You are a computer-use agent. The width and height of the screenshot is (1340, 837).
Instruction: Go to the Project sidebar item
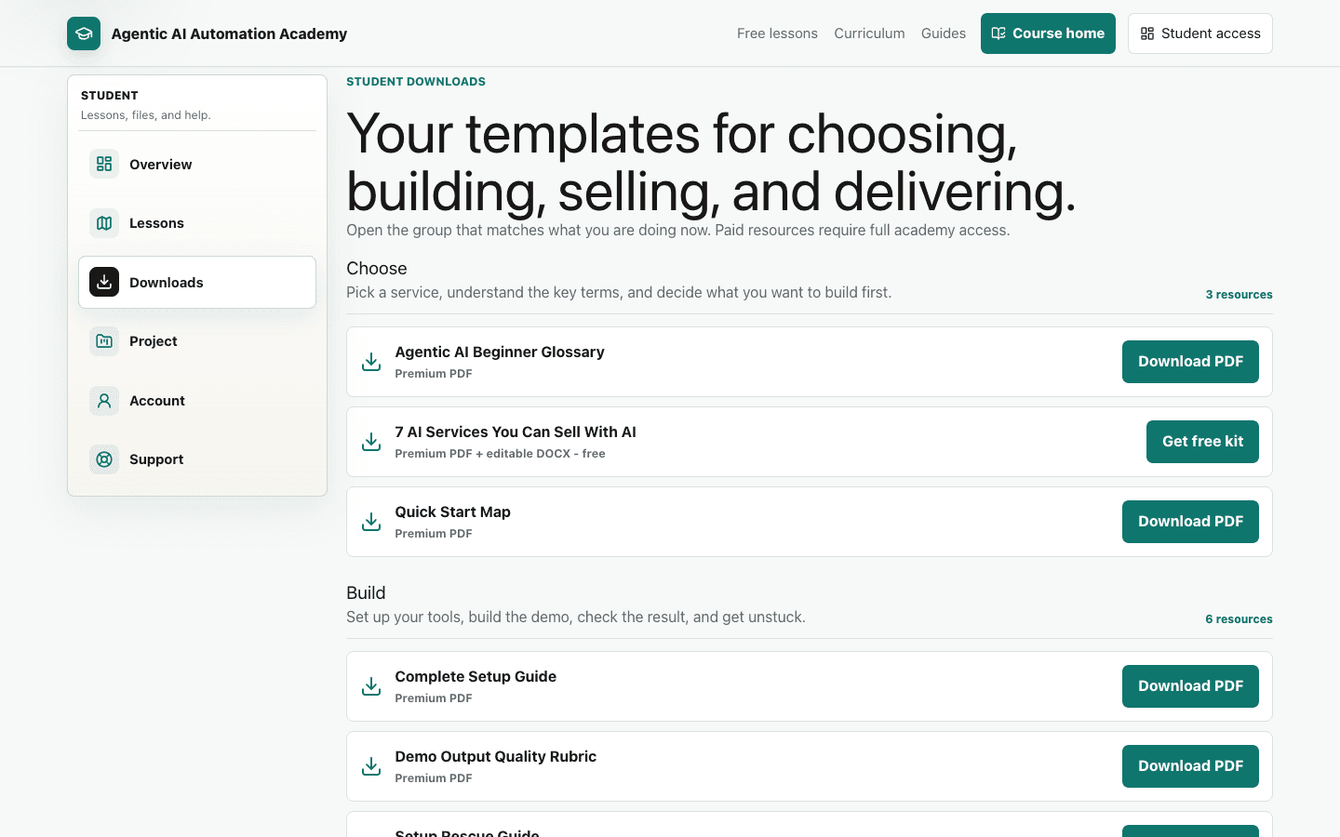click(x=197, y=341)
